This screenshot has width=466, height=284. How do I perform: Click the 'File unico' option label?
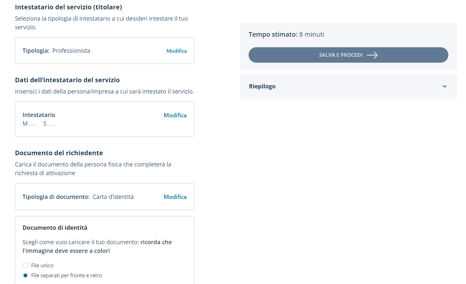[42, 265]
